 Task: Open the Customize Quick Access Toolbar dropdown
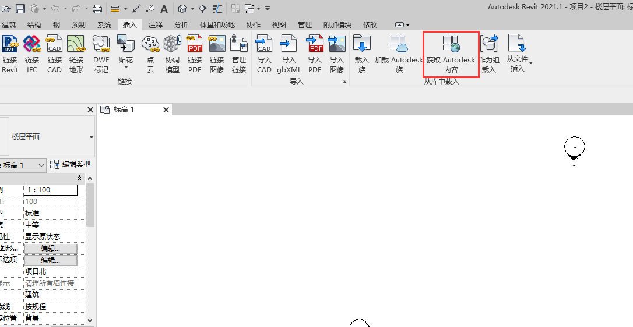coord(268,9)
